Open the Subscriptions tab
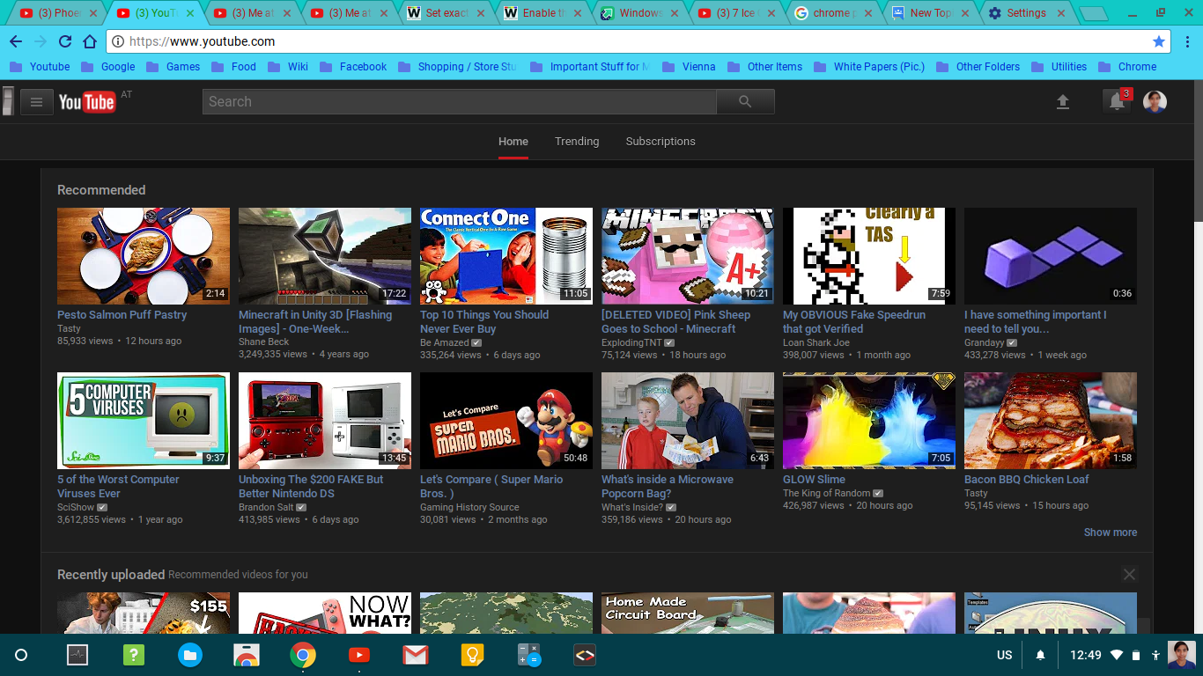Screen dimensions: 1203x676 tap(661, 142)
